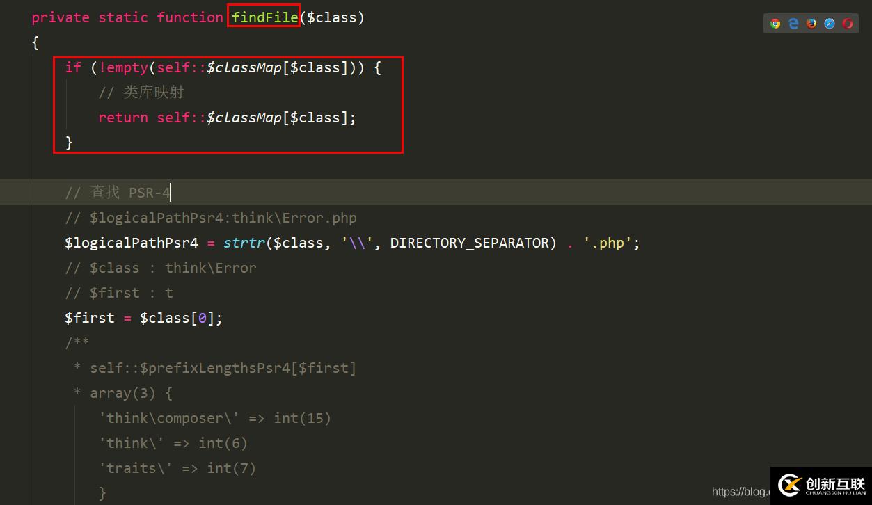Click '!empty' in the if condition
Viewport: 872px width, 505px height.
click(123, 67)
